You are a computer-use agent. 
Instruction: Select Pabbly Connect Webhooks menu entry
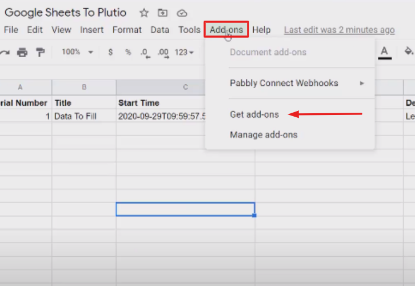[290, 83]
